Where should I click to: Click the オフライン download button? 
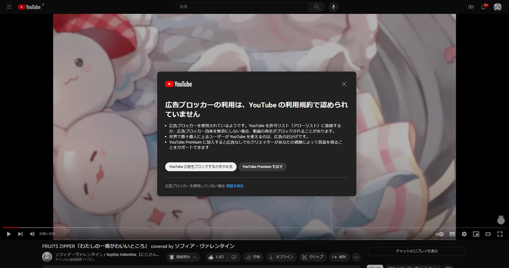click(x=281, y=257)
